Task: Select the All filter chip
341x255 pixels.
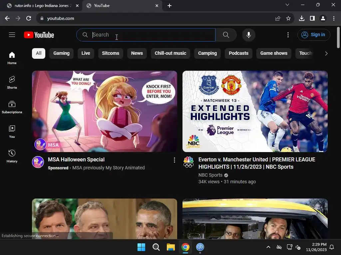Action: point(39,53)
